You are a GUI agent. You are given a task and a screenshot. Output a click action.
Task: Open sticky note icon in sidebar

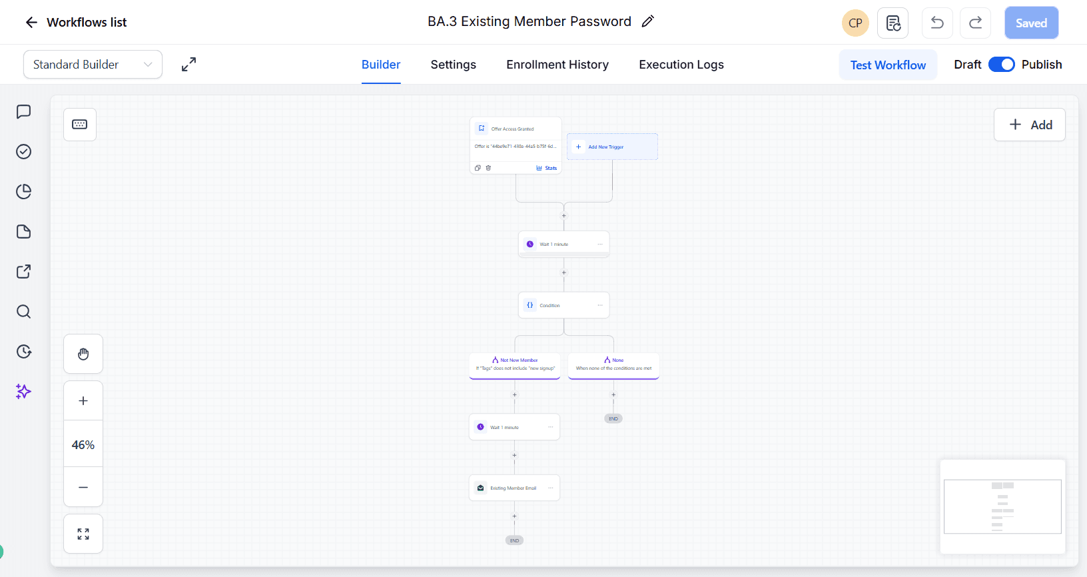click(23, 232)
